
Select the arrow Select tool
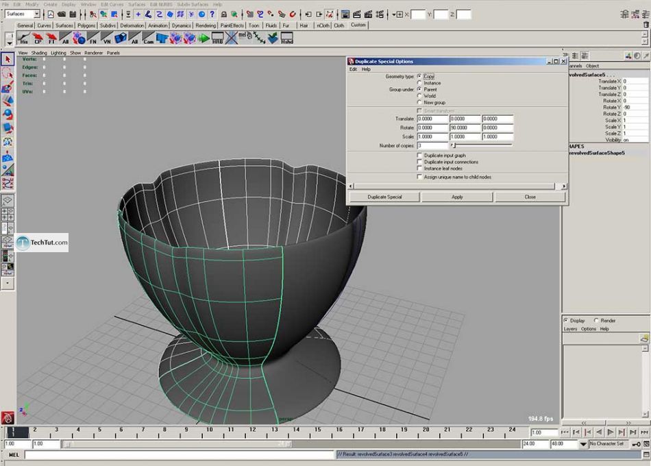coord(8,60)
